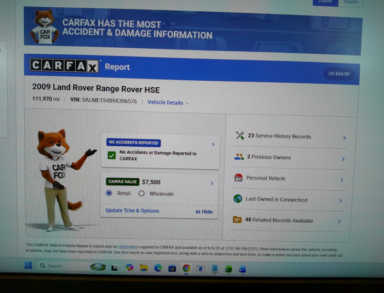Open File Explorer from the taskbar

click(x=144, y=268)
